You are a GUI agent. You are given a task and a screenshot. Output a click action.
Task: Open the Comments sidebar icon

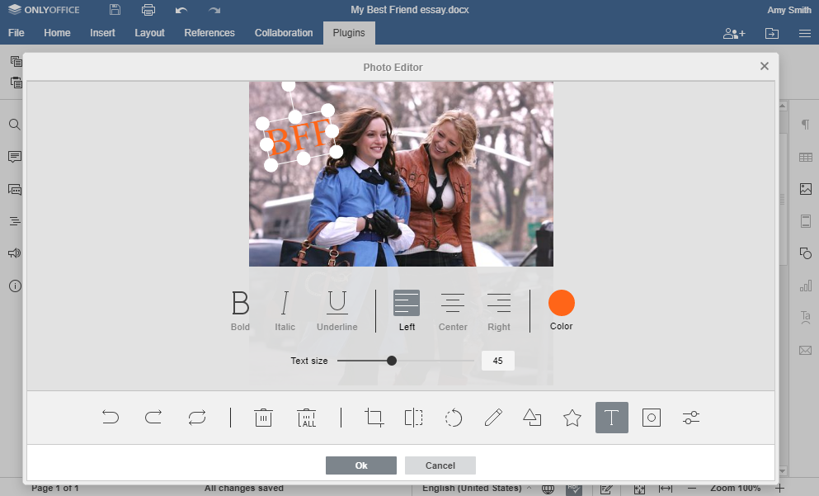15,157
